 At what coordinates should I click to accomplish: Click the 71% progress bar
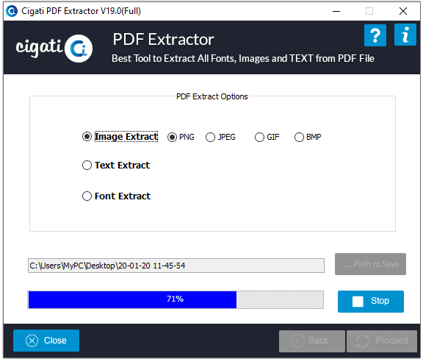click(176, 299)
